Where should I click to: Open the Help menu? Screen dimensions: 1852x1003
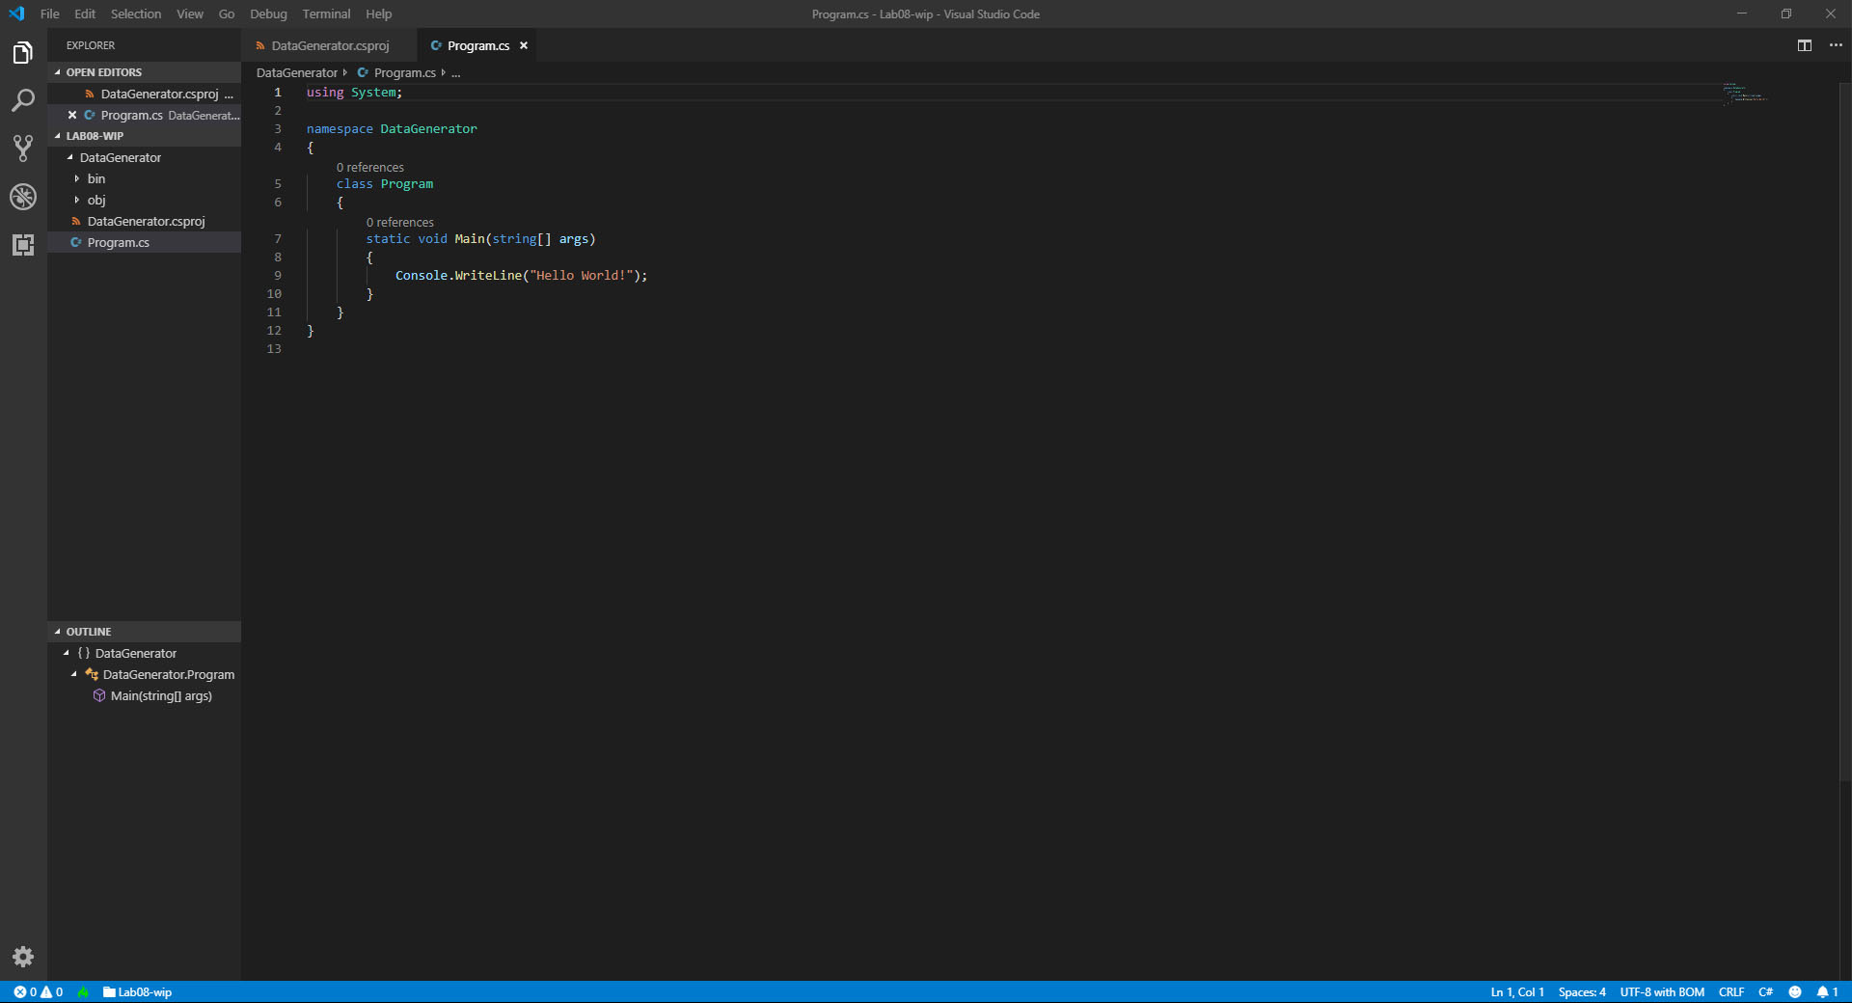(x=379, y=14)
